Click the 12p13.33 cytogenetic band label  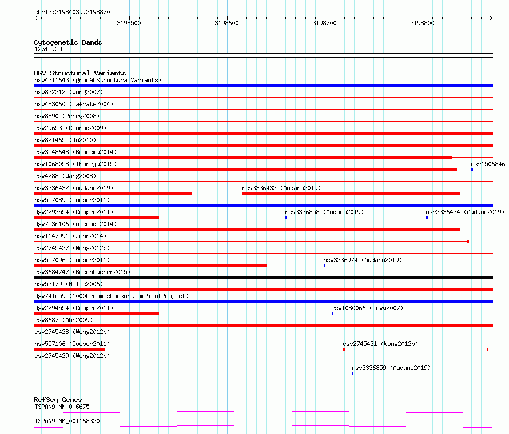48,49
